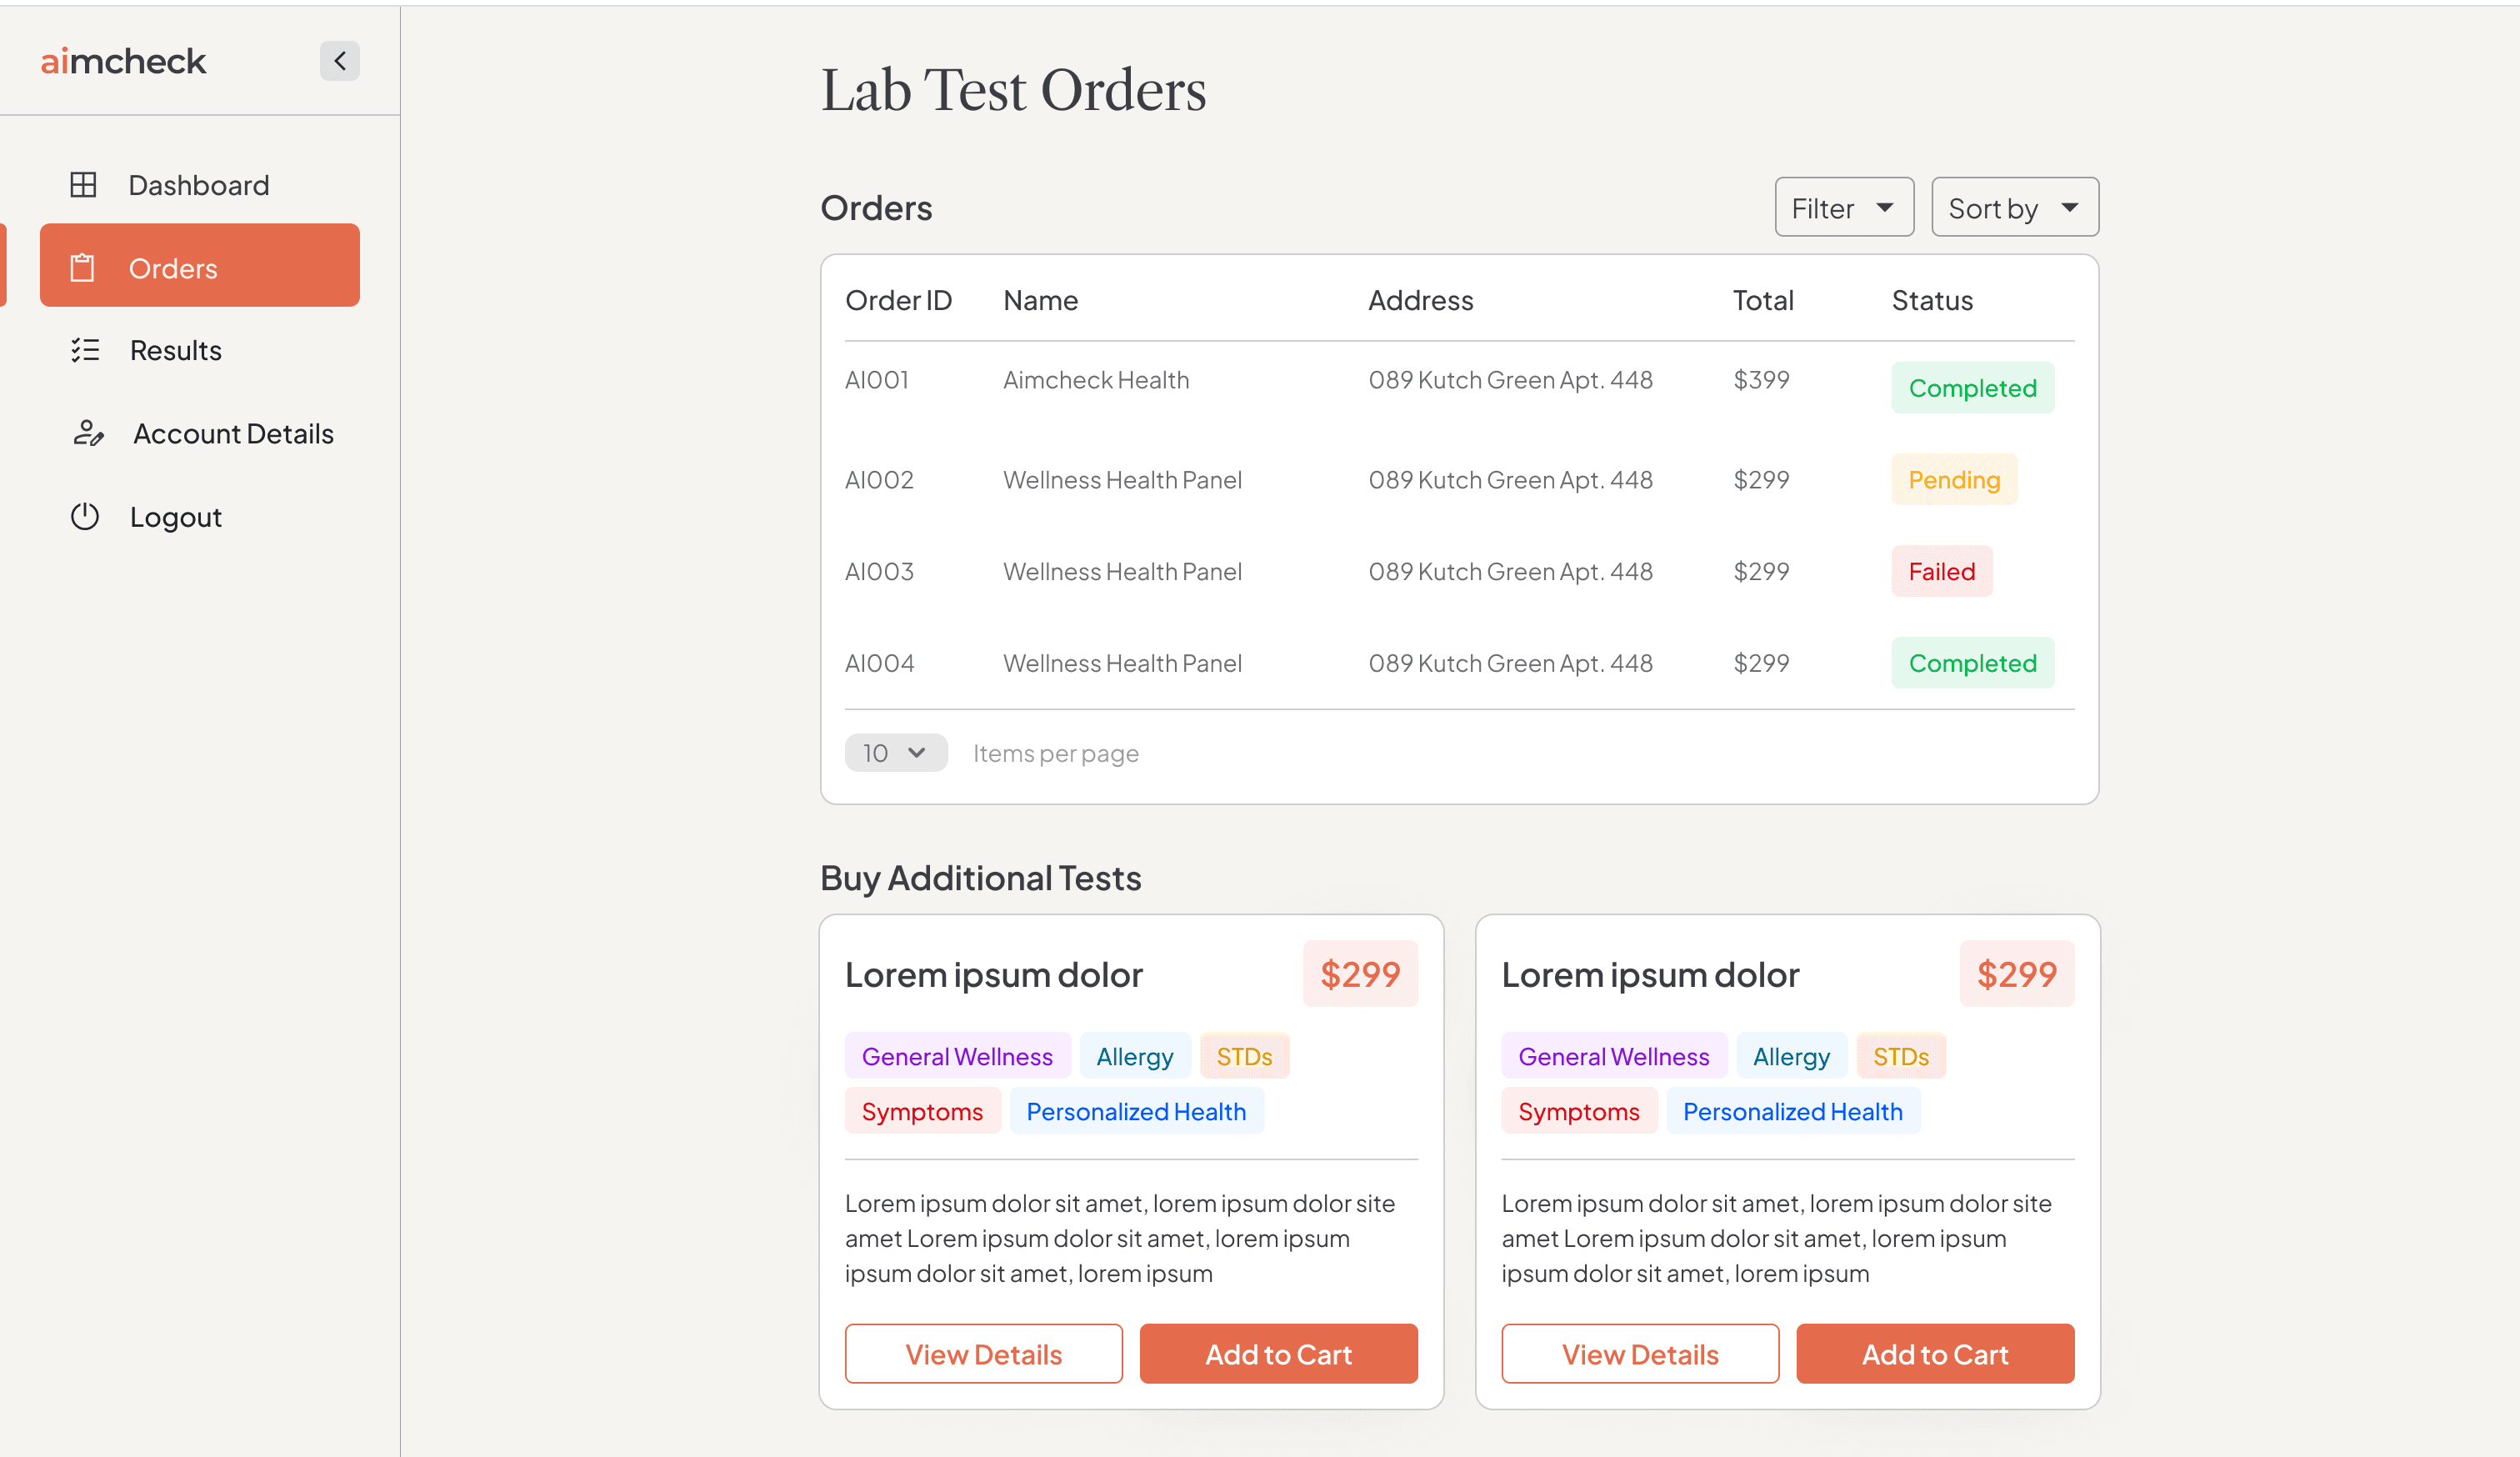This screenshot has height=1457, width=2520.
Task: Click the Aimcheck Health order name
Action: (x=1096, y=380)
